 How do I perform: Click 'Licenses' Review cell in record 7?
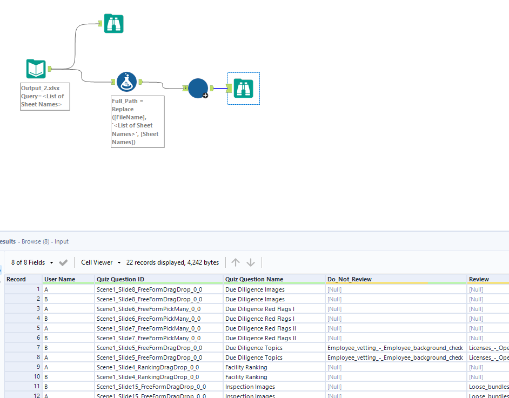tap(488, 348)
